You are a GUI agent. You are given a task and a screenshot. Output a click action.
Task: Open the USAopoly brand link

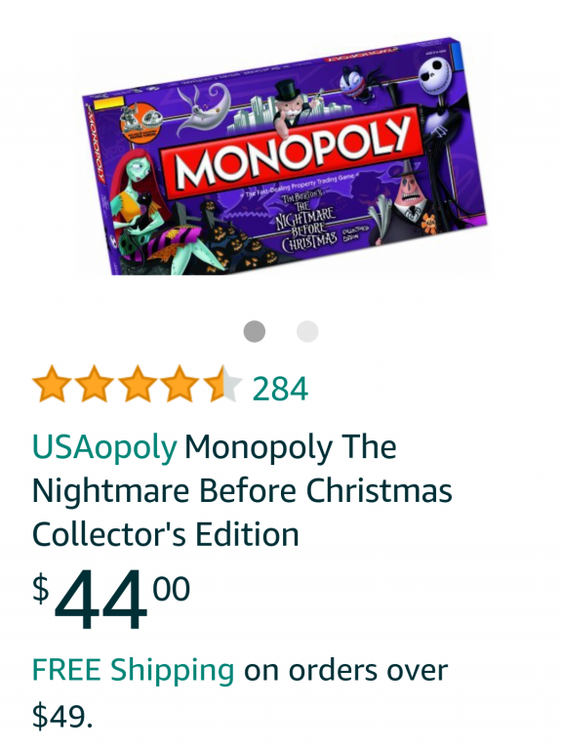coord(104,447)
